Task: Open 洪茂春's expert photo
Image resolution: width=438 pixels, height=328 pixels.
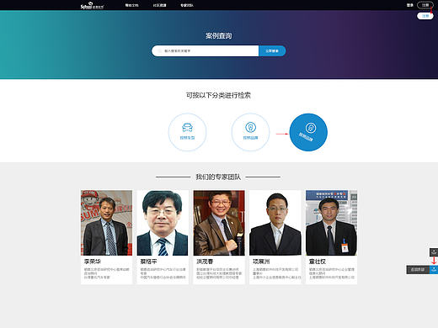Action: click(219, 223)
